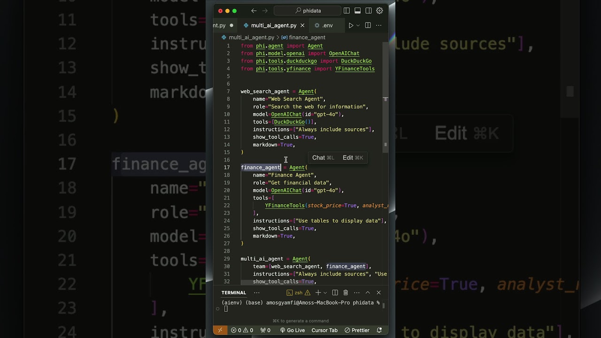Screen dimensions: 601x338
Task: Click Cursor Tab in status bar
Action: pos(324,330)
